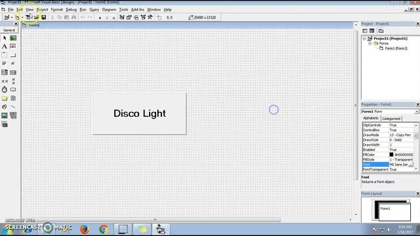This screenshot has width=420, height=236.
Task: Select the horizontal scrollbar tool in the toolbox
Action: [5, 81]
